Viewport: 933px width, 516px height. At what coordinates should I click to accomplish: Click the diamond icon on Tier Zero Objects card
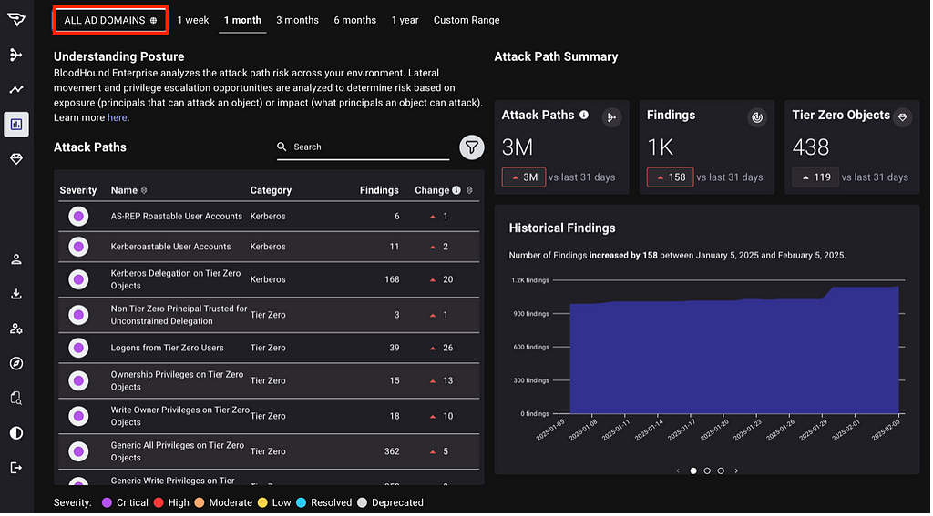pos(903,117)
